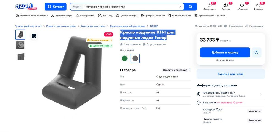Go to Туризм, рыбалка, охота breadcrumb

28,26
